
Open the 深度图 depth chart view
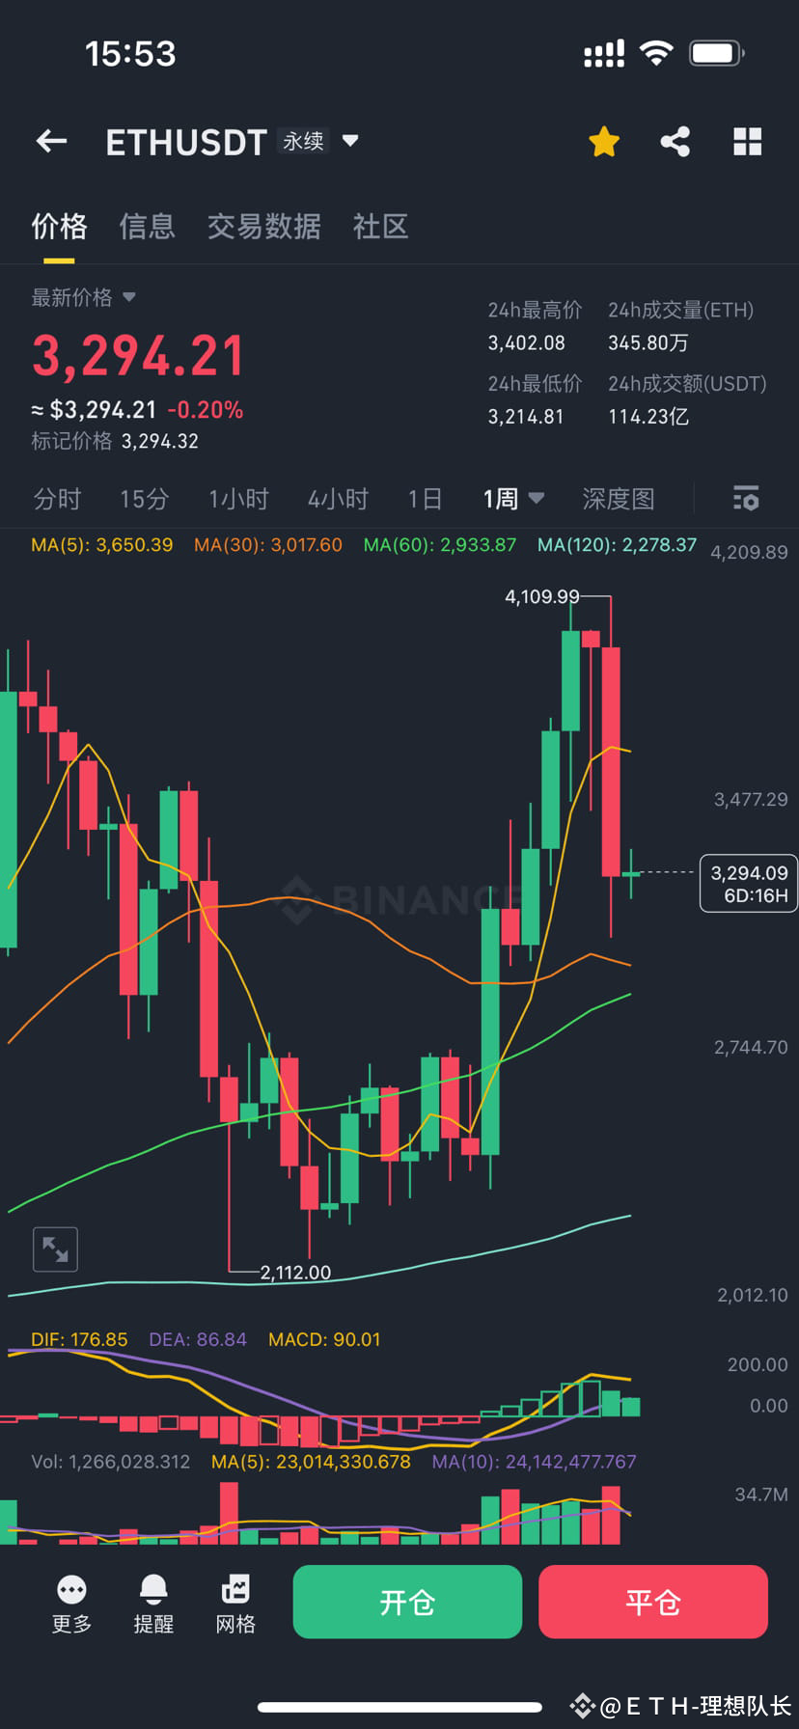point(619,499)
